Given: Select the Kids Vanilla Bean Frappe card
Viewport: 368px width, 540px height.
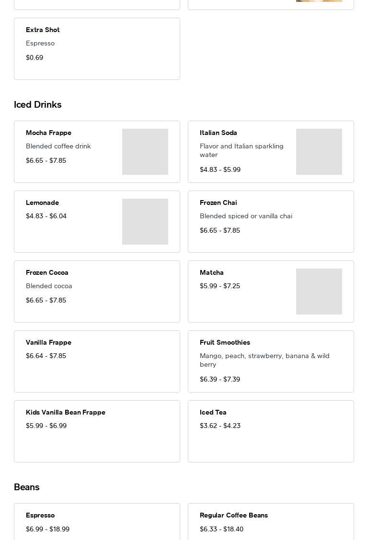Looking at the screenshot, I should pyautogui.click(x=97, y=431).
